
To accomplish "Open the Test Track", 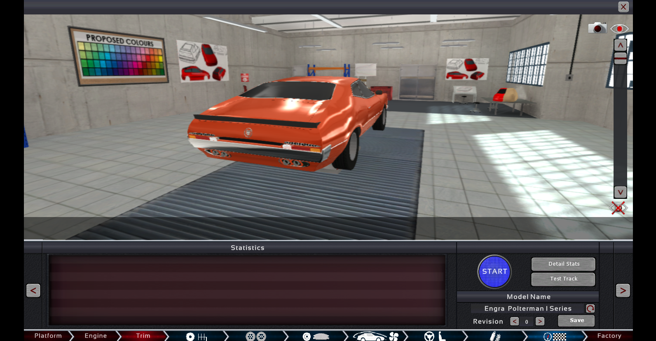I will point(563,279).
